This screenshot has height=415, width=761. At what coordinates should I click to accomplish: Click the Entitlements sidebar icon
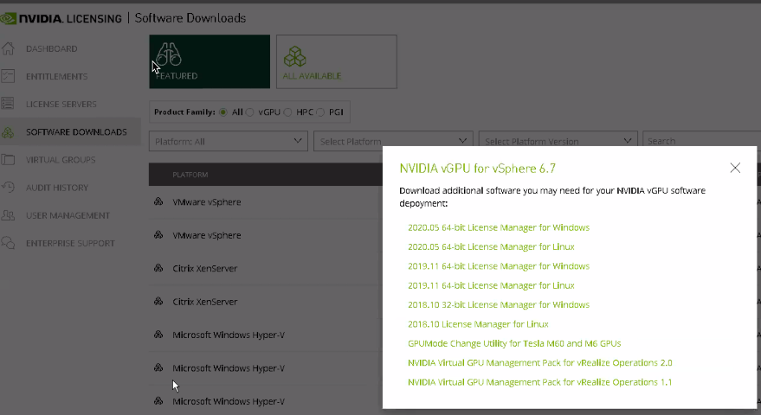click(8, 76)
